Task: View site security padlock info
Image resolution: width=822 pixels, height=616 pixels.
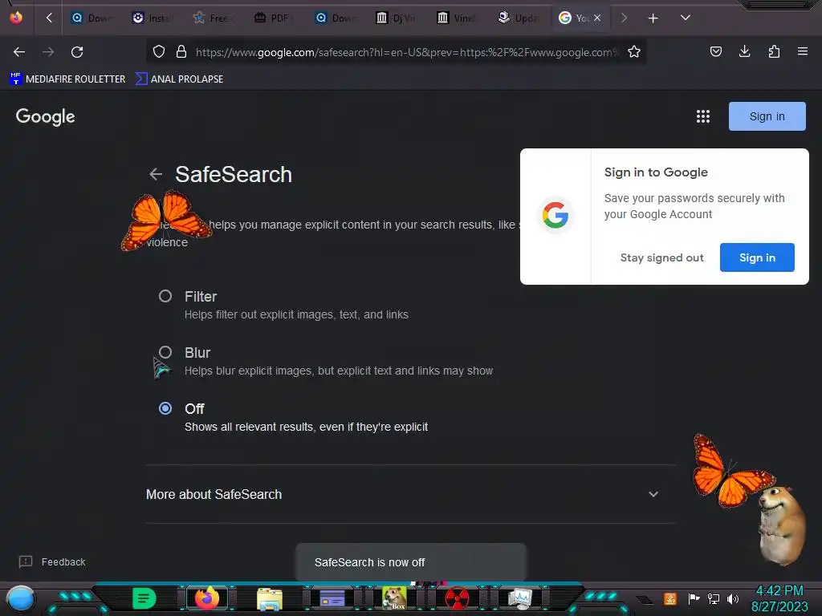Action: click(x=181, y=51)
